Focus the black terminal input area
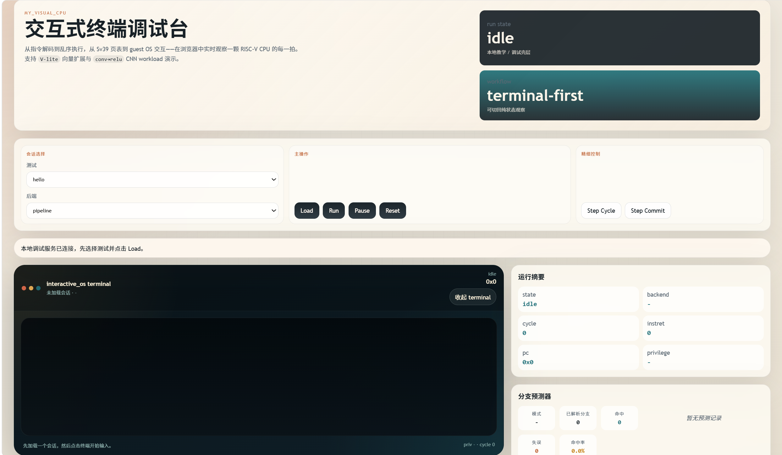Screen dimensions: 782x455 (x=259, y=377)
